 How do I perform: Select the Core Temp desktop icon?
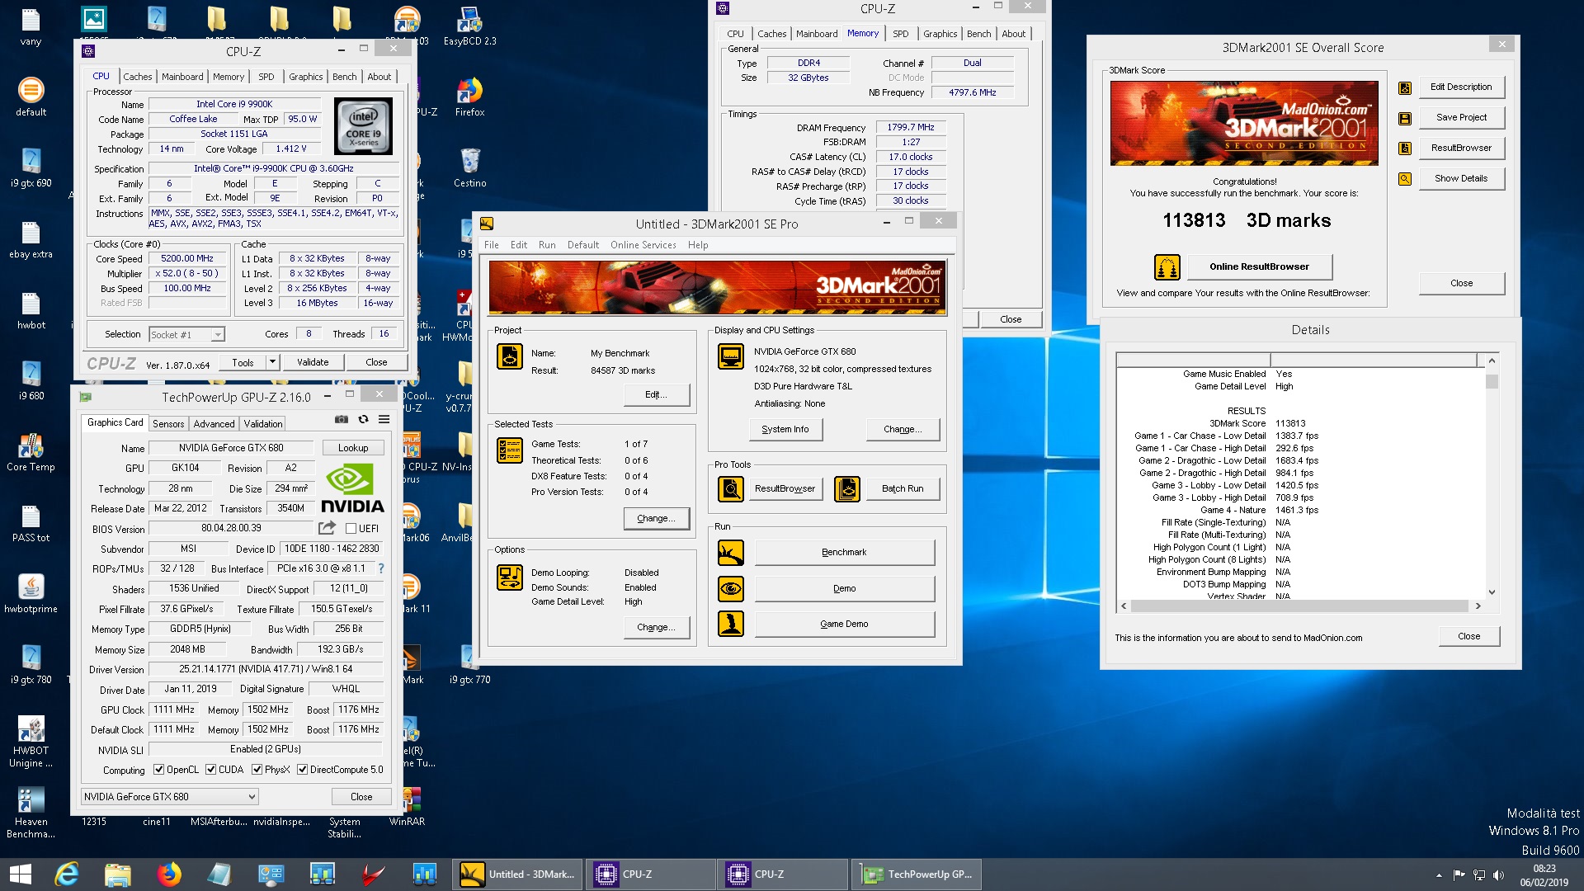31,451
